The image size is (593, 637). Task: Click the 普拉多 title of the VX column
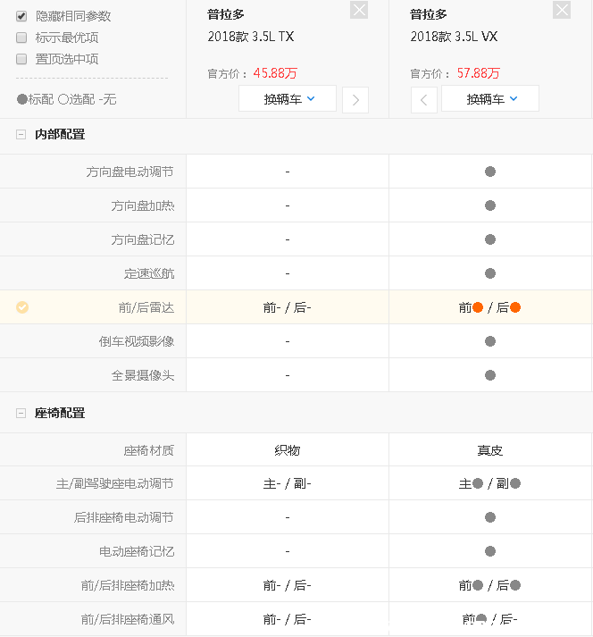(x=429, y=15)
